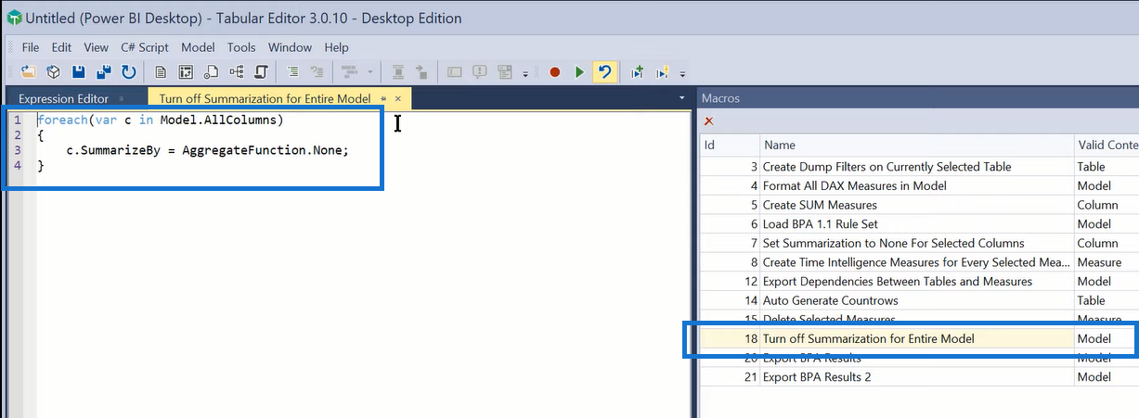Click line number 4 in the editor gutter
The height and width of the screenshot is (418, 1139).
(x=18, y=165)
